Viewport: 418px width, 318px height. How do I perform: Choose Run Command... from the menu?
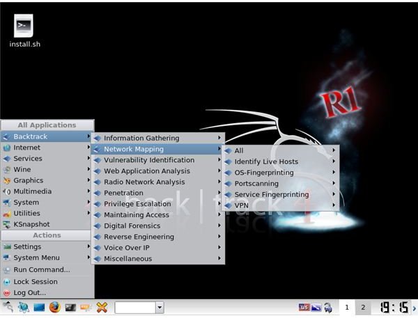47,269
